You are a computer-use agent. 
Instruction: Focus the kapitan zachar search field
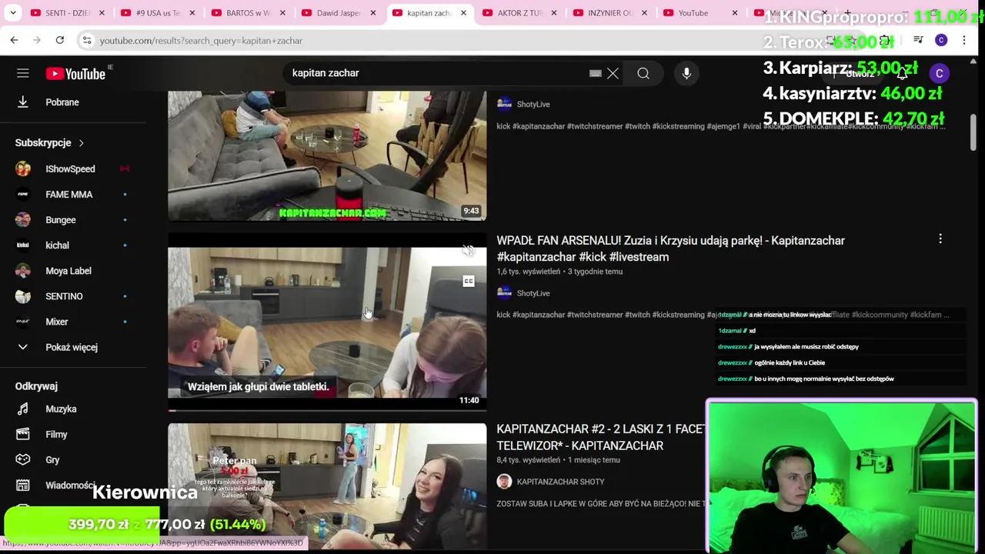[x=435, y=73]
